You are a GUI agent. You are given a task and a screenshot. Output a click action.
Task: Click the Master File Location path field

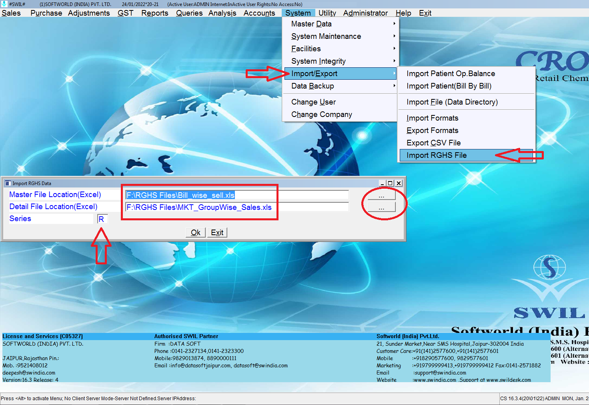(237, 195)
